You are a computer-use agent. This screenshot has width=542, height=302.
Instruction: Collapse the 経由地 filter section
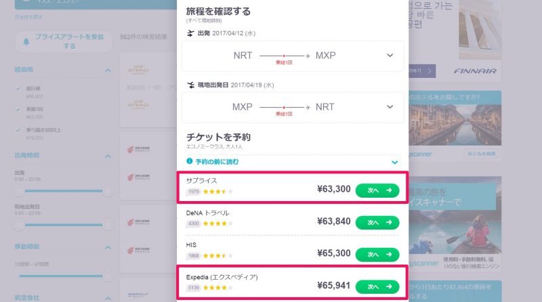point(108,70)
